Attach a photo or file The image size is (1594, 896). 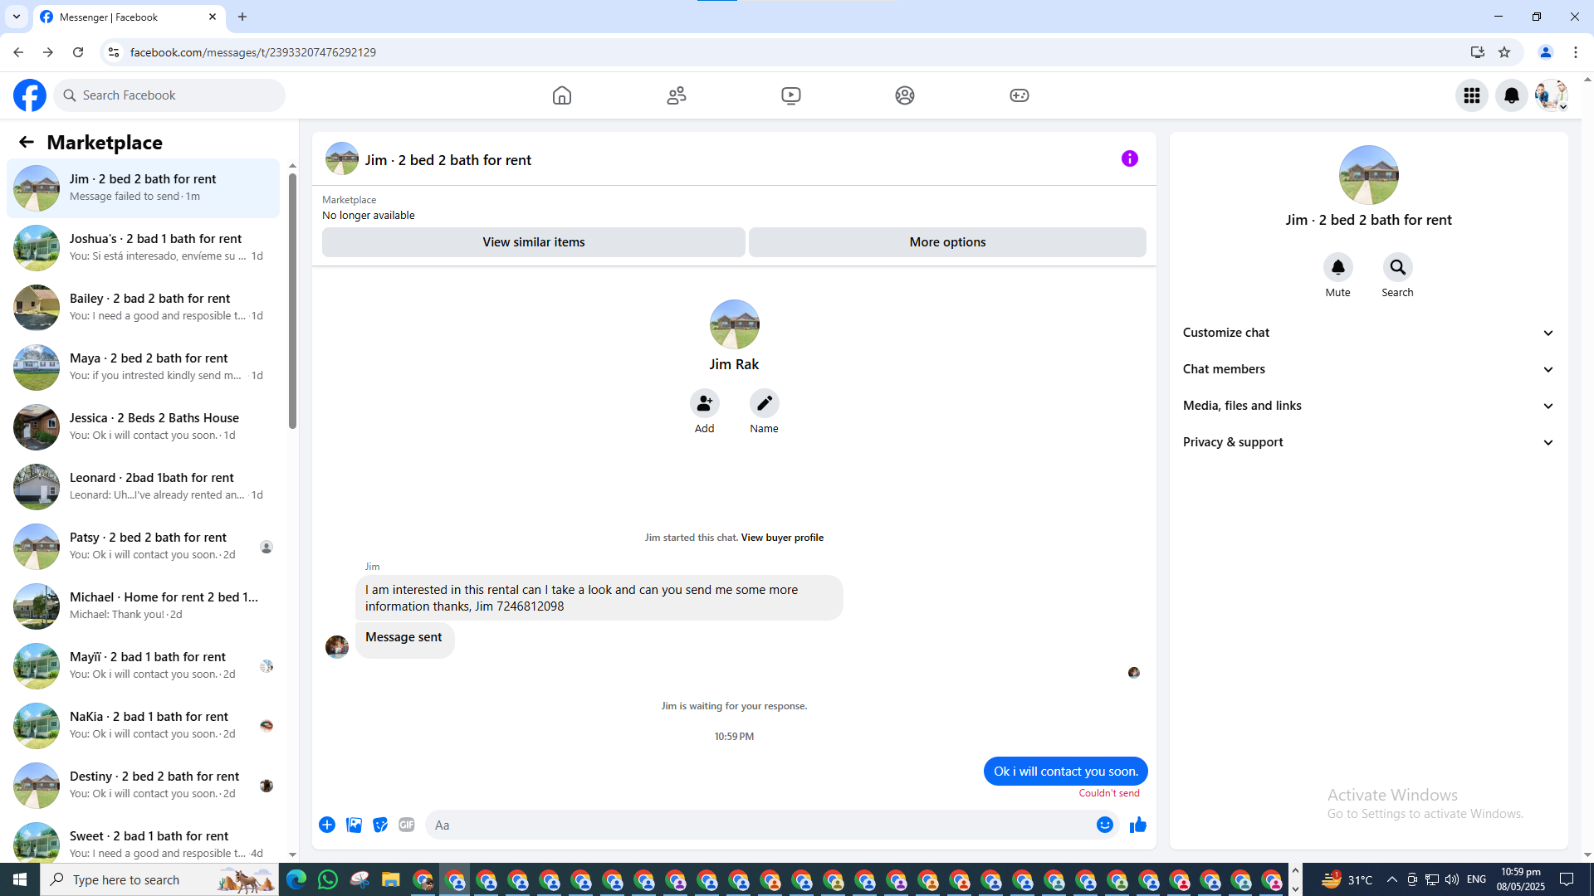(354, 825)
